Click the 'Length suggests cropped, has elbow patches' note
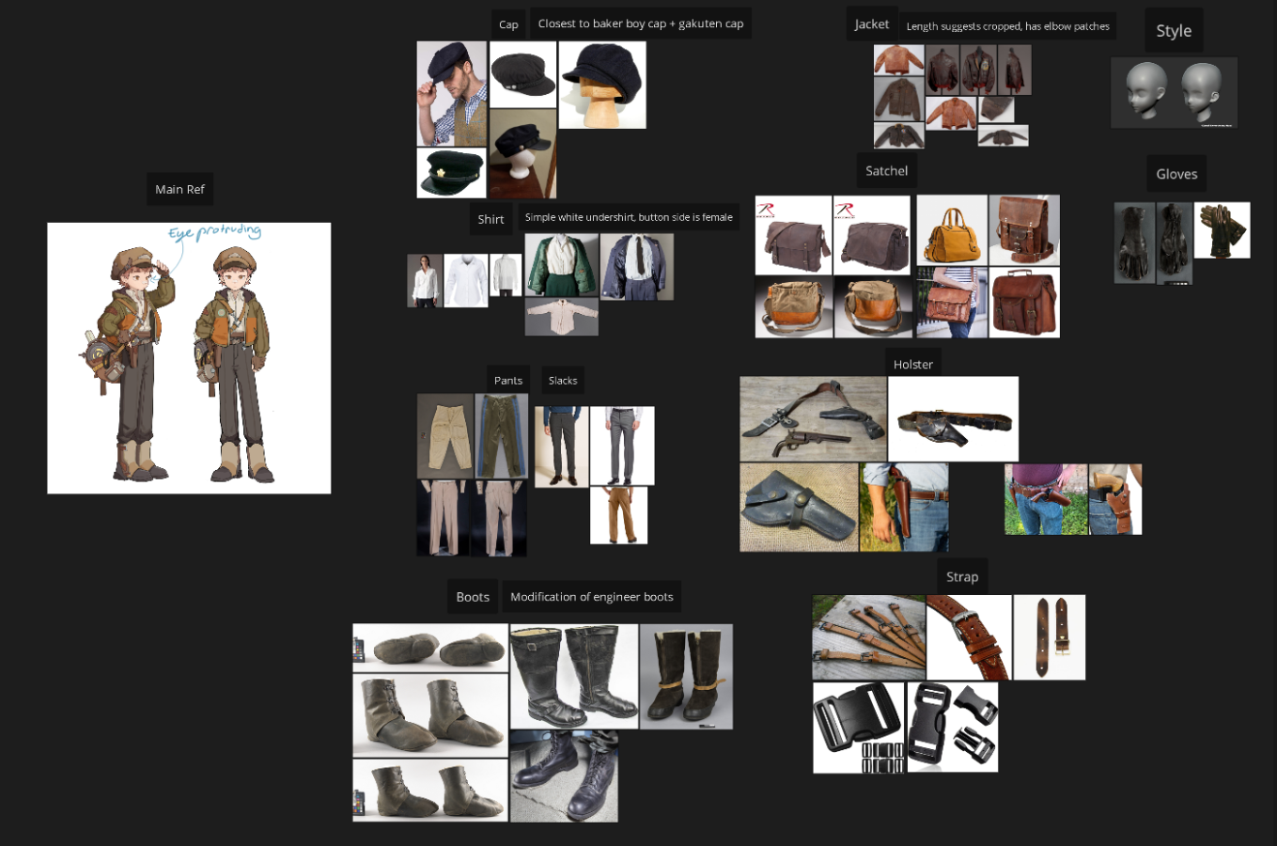The image size is (1277, 846). [x=1007, y=26]
